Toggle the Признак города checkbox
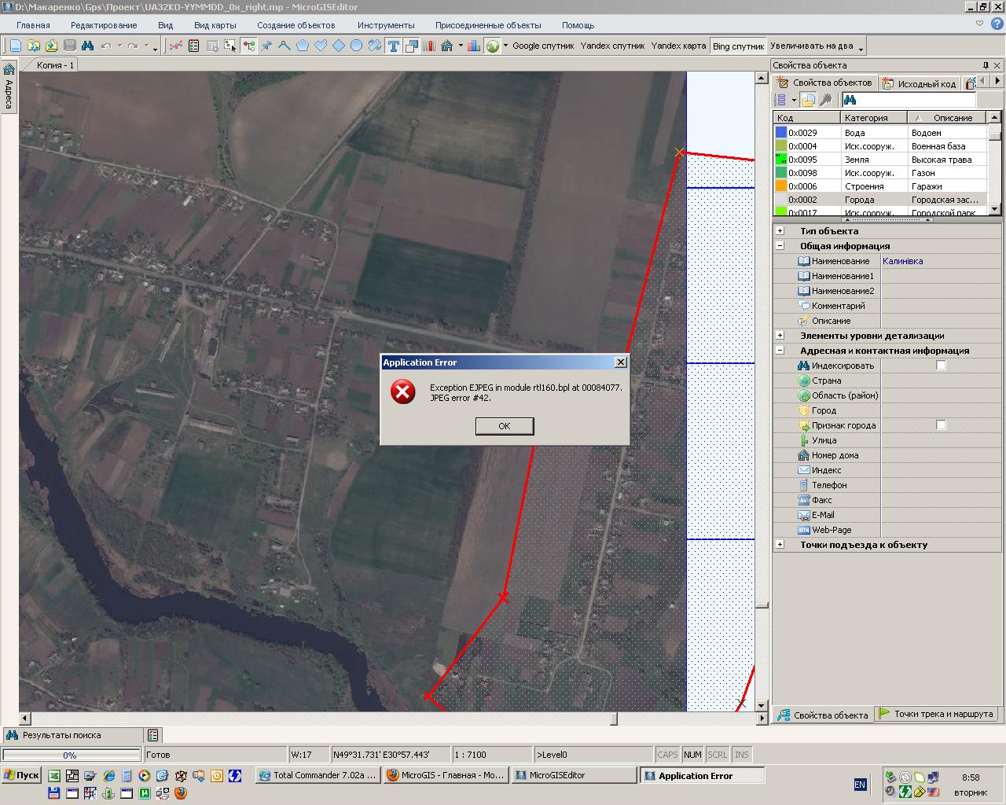The image size is (1006, 805). [941, 425]
